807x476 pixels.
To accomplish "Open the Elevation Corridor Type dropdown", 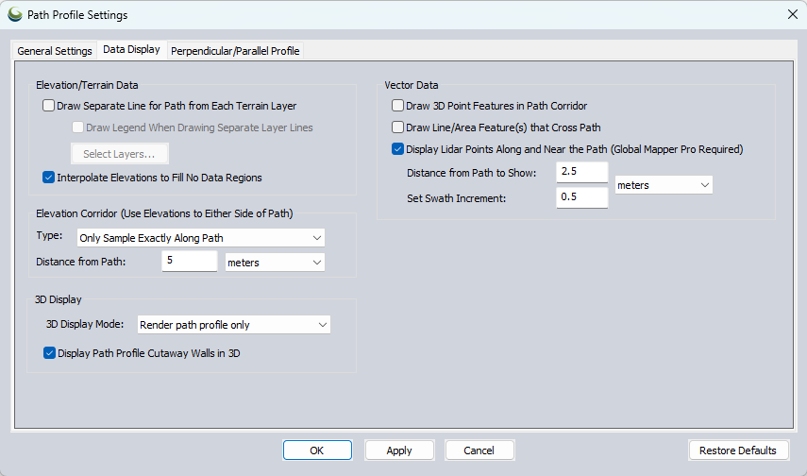I will (201, 238).
